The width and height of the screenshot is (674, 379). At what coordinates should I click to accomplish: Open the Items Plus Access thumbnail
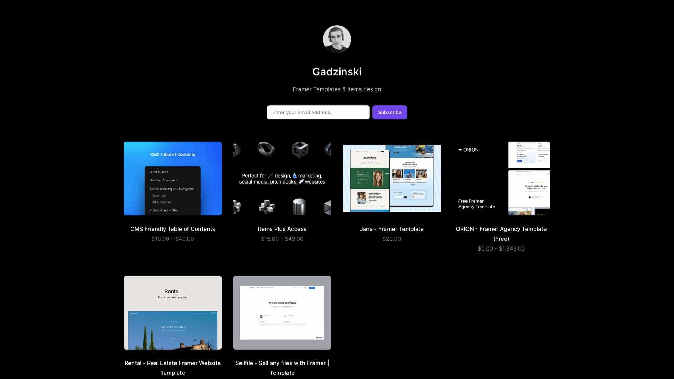pos(282,179)
